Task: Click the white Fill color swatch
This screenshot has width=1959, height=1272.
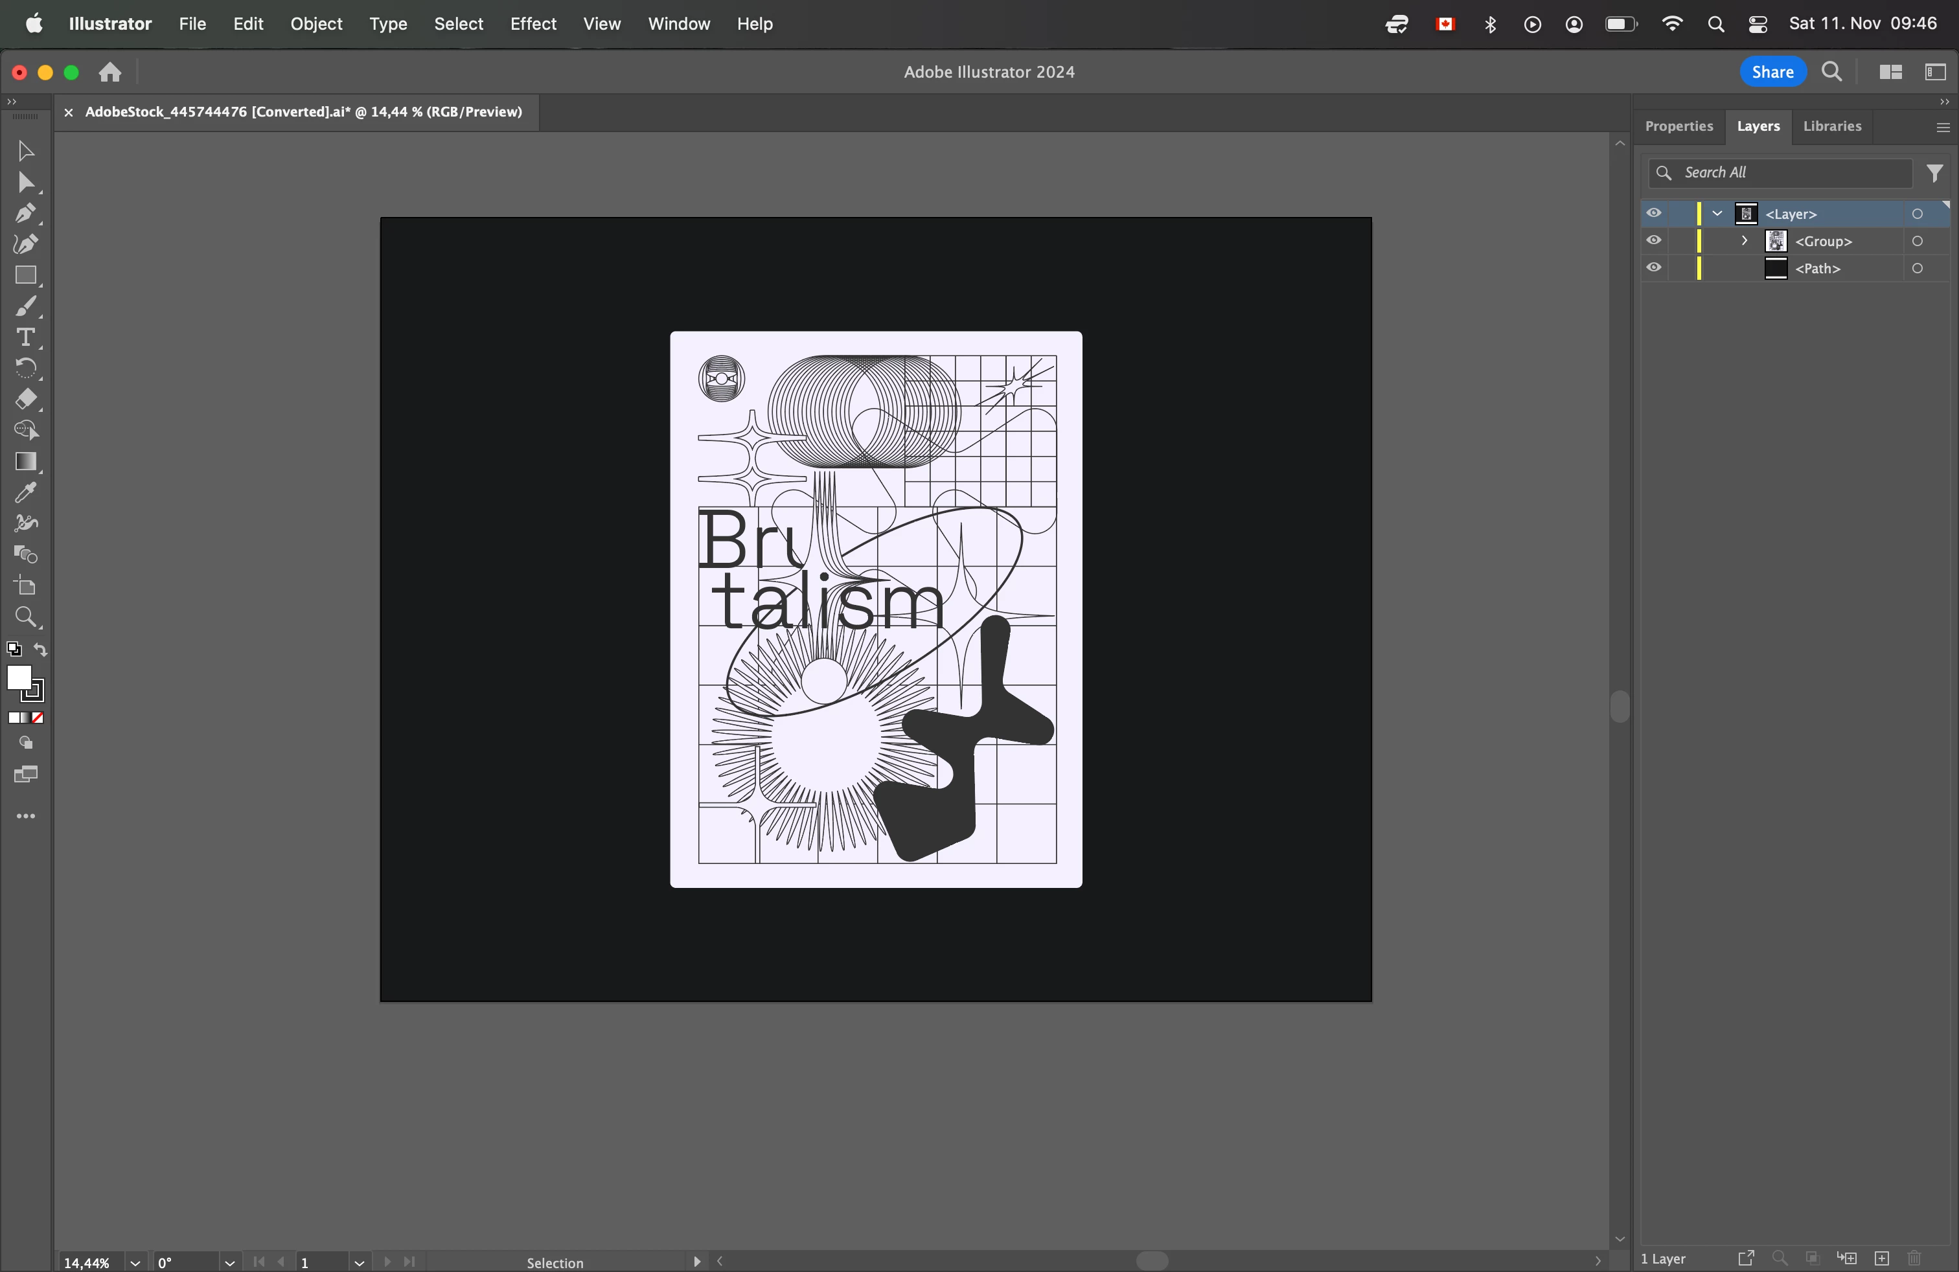Action: point(18,677)
